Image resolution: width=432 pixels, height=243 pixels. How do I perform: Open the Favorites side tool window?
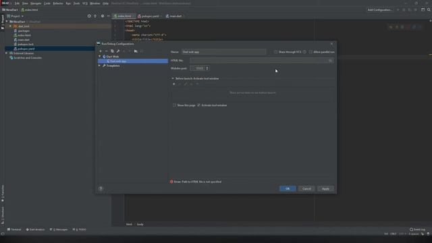[3, 193]
